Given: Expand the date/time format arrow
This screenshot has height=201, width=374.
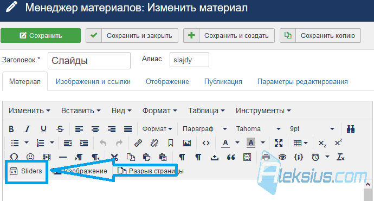Looking at the screenshot, I should tap(327, 157).
